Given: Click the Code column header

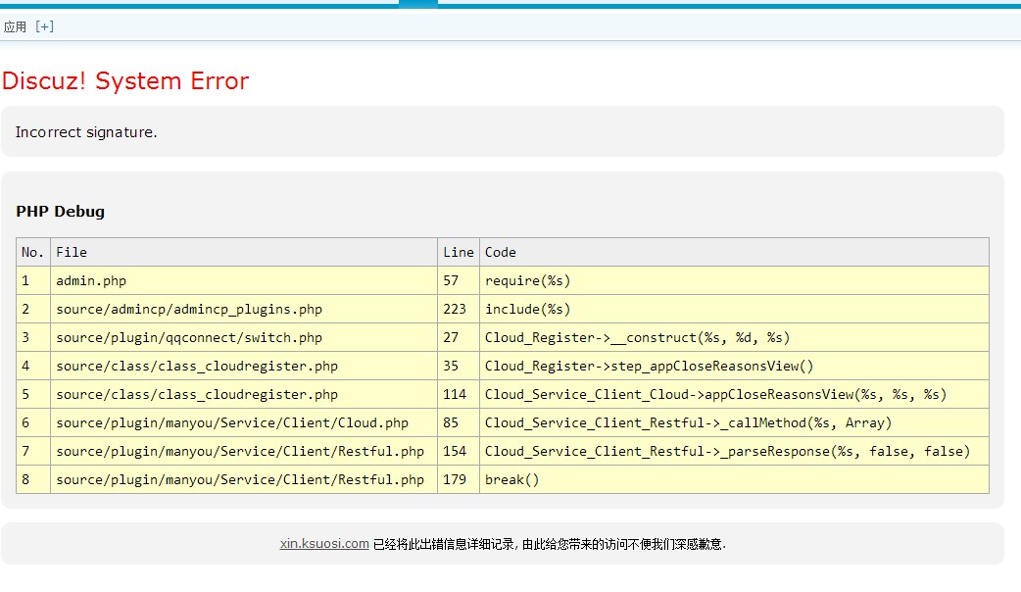Looking at the screenshot, I should pyautogui.click(x=501, y=252).
